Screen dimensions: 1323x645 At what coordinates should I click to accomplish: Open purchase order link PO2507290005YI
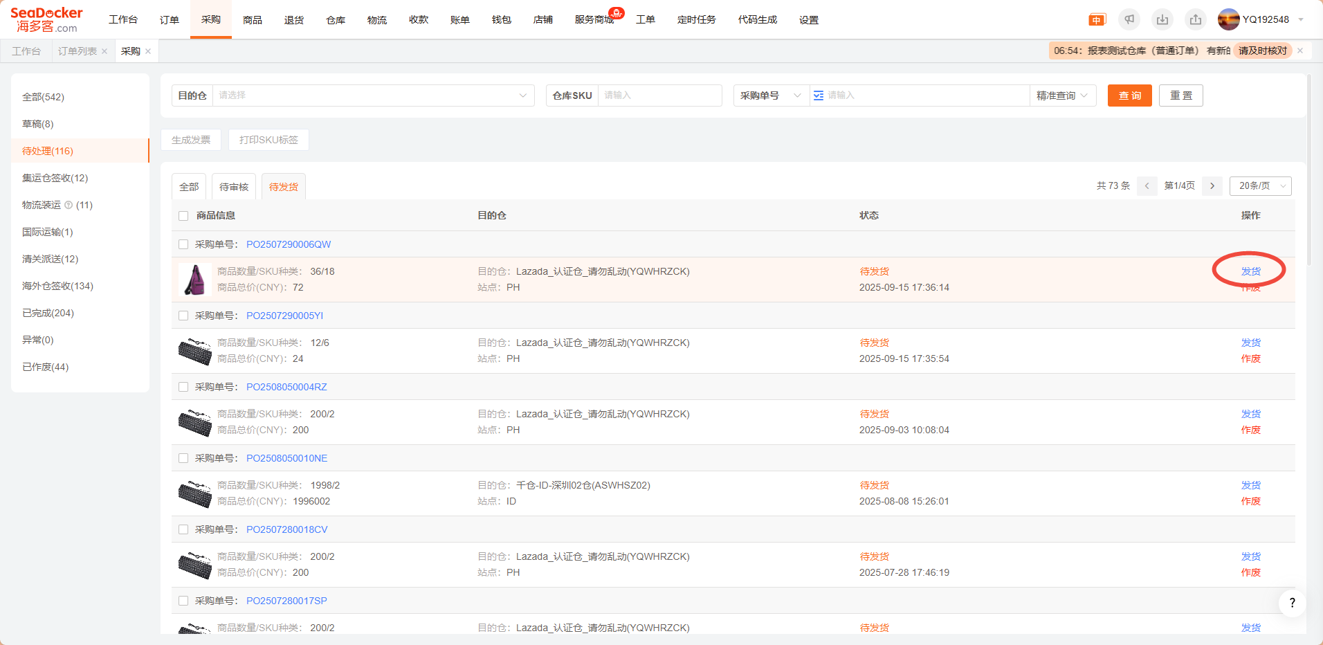(x=284, y=316)
